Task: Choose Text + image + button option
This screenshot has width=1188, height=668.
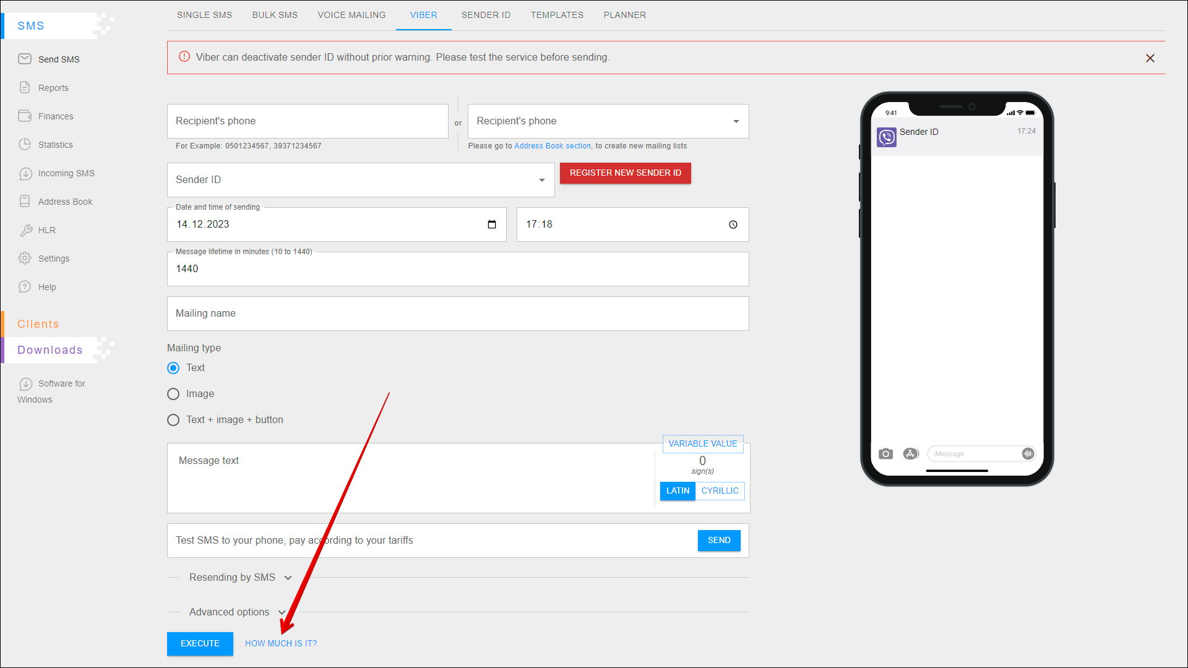Action: [x=173, y=420]
